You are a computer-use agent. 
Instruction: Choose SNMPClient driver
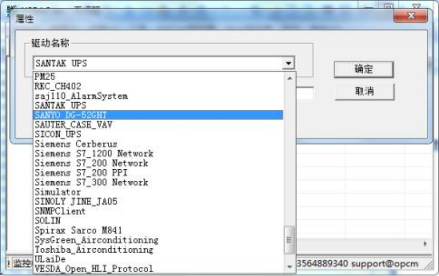(158, 211)
